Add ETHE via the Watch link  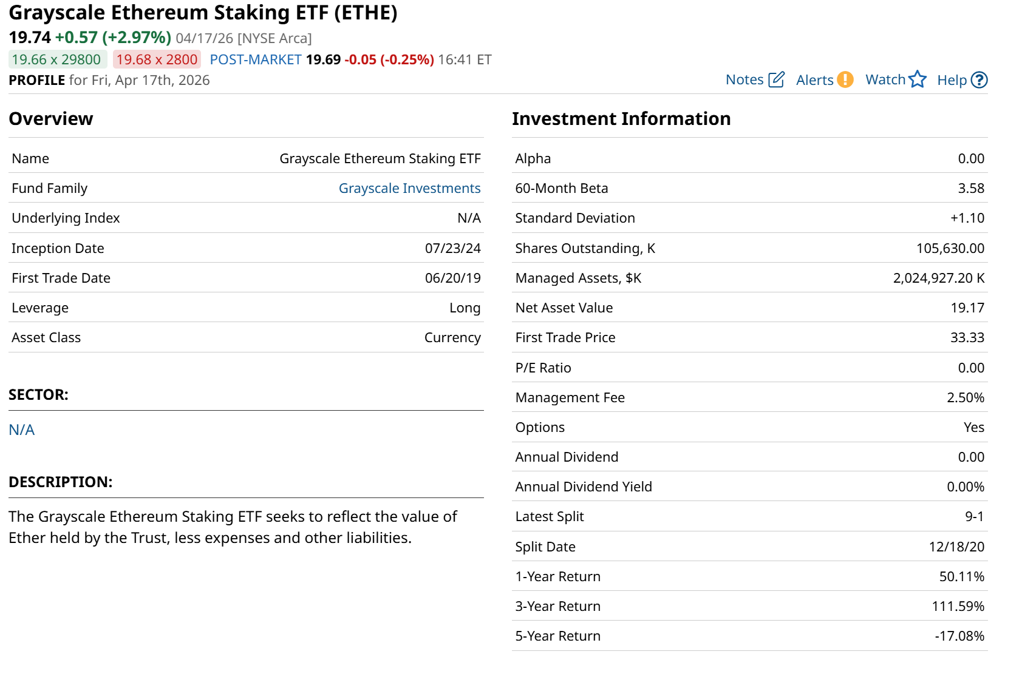click(885, 80)
